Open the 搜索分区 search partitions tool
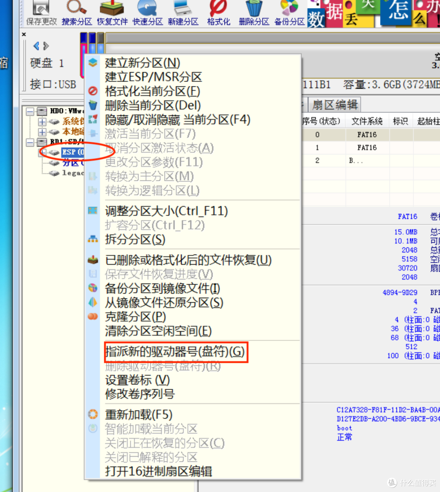This screenshot has height=492, width=440. (x=77, y=13)
